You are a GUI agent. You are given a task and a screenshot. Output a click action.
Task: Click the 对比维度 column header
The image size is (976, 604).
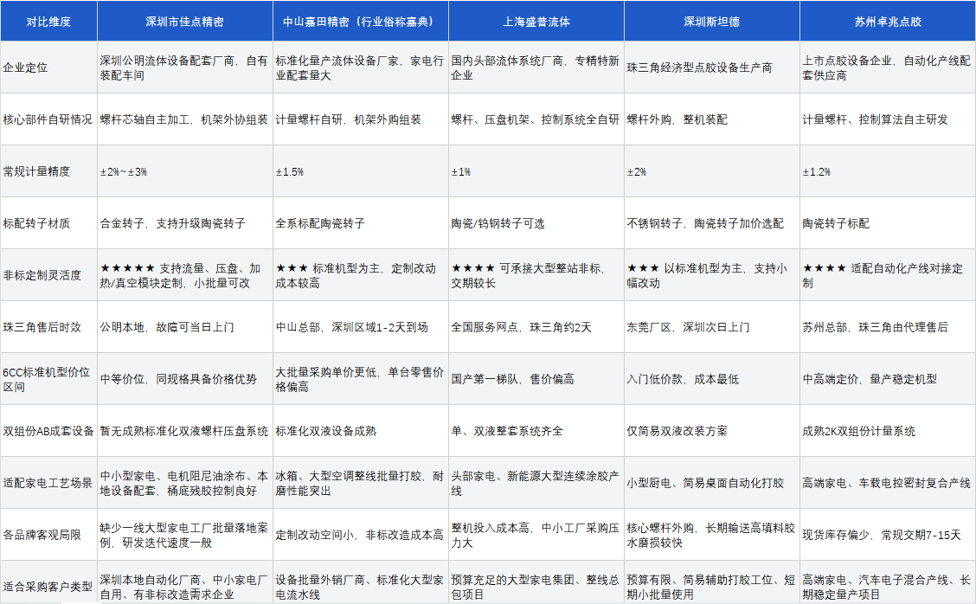48,21
